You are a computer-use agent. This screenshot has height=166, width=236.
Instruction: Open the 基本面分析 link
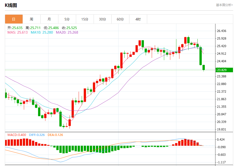(224, 5)
